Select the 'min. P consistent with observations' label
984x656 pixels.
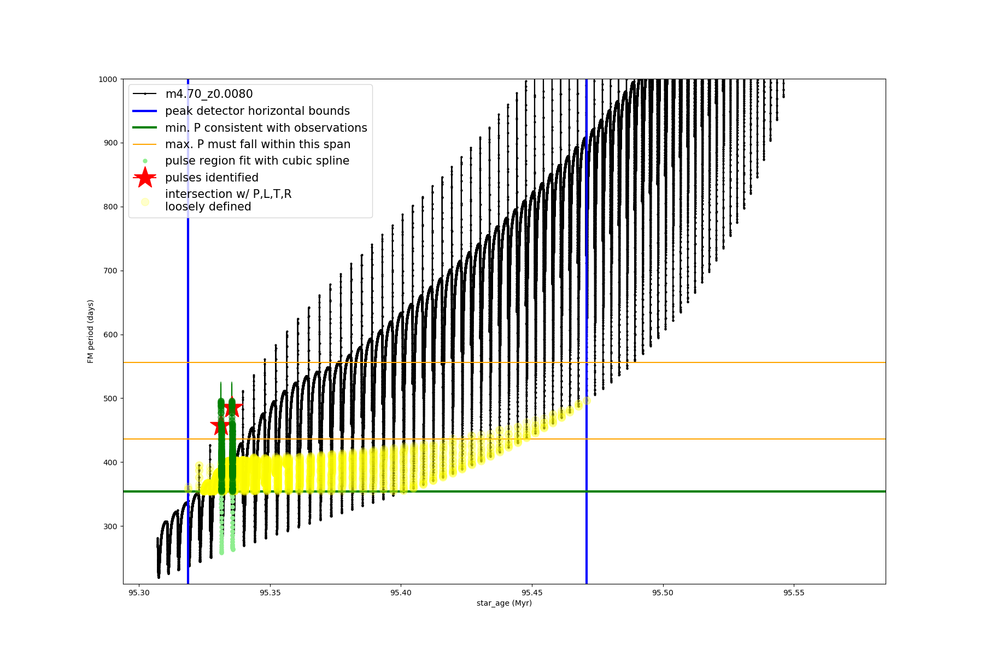coord(266,128)
